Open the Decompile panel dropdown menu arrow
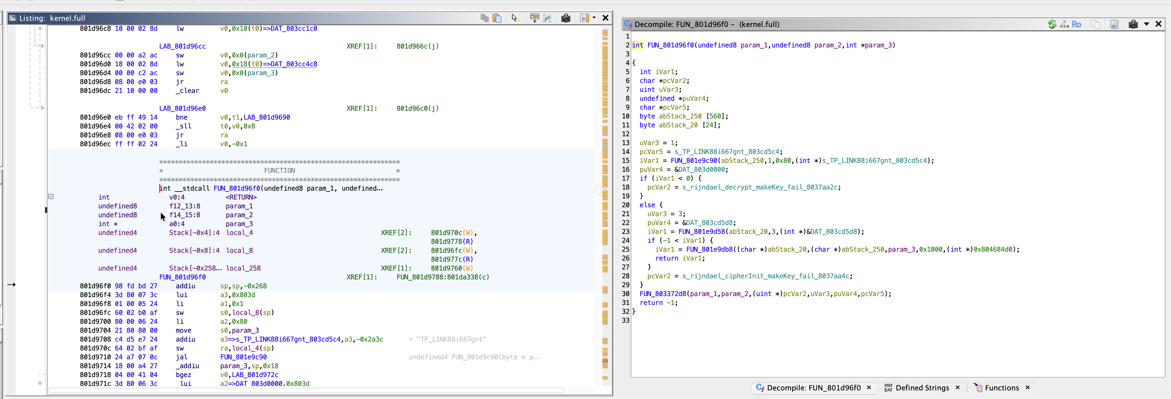The height and width of the screenshot is (399, 1171). coord(1146,25)
